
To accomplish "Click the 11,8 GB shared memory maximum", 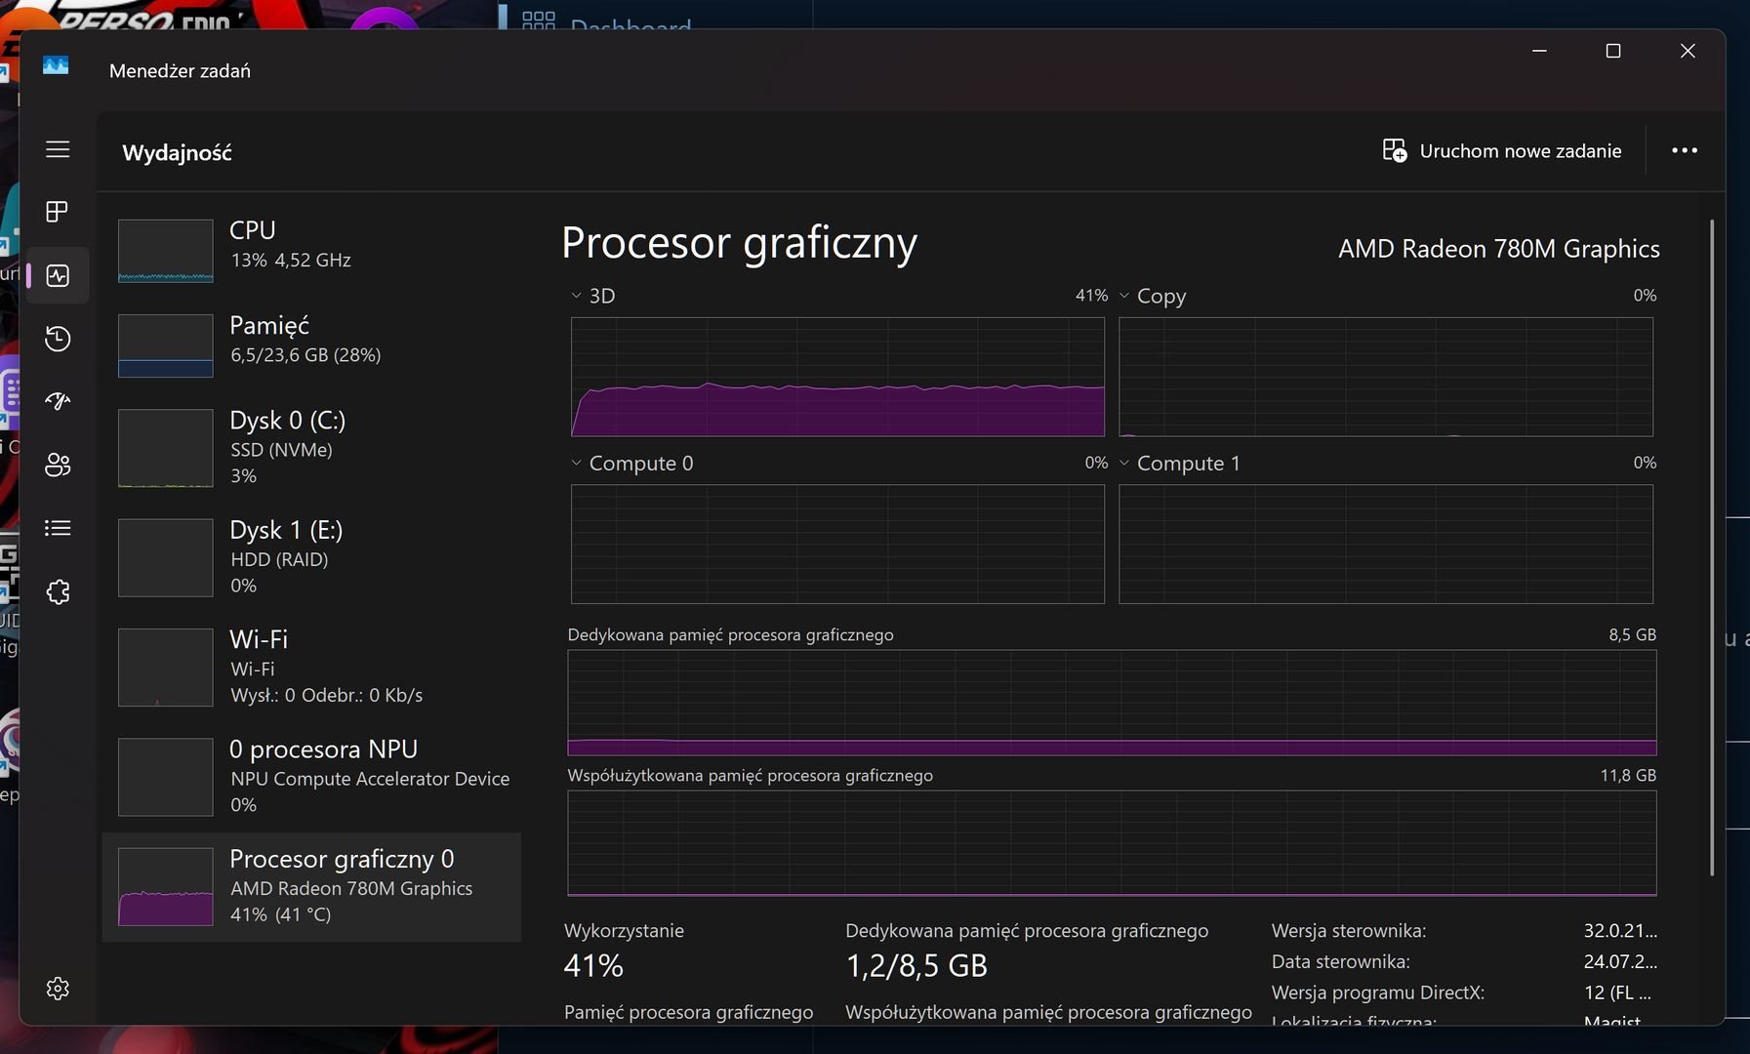I will click(x=1628, y=775).
